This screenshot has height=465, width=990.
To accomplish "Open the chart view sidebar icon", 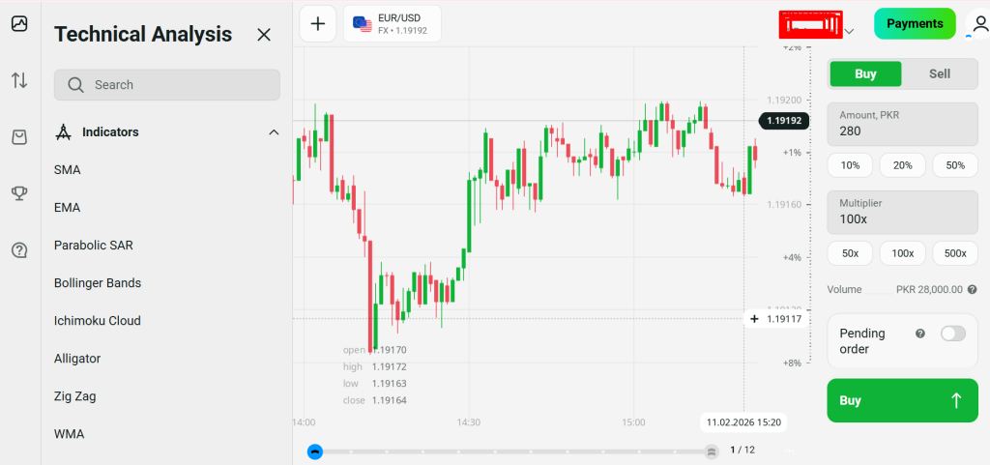I will click(19, 24).
